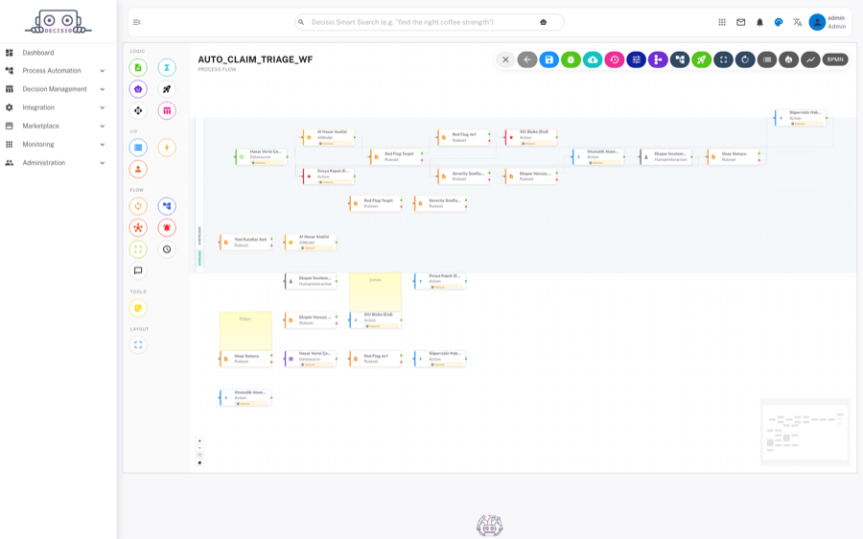Click the dark flow diagram toolbar icon
863x539 pixels.
pos(680,59)
